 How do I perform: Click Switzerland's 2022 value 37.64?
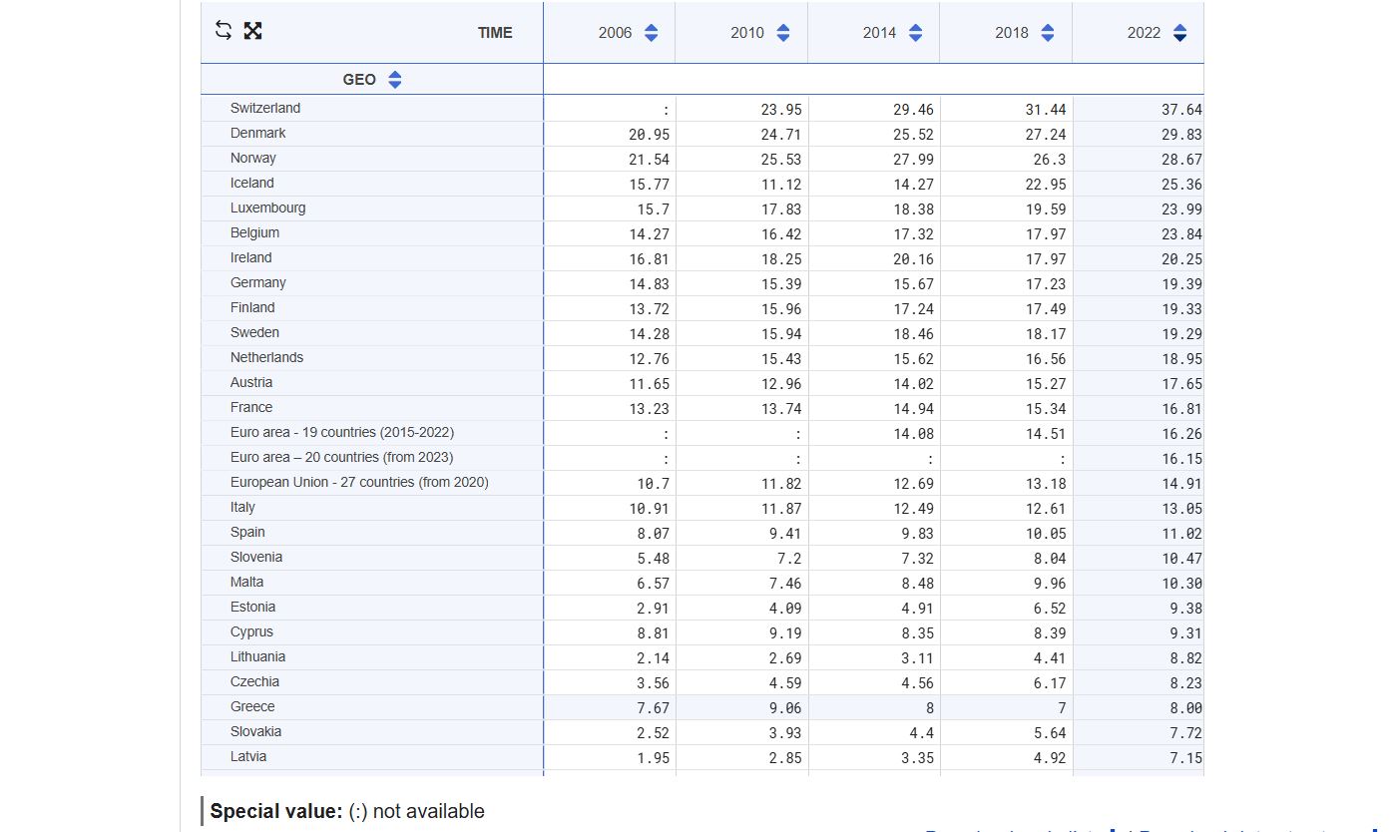[1181, 110]
